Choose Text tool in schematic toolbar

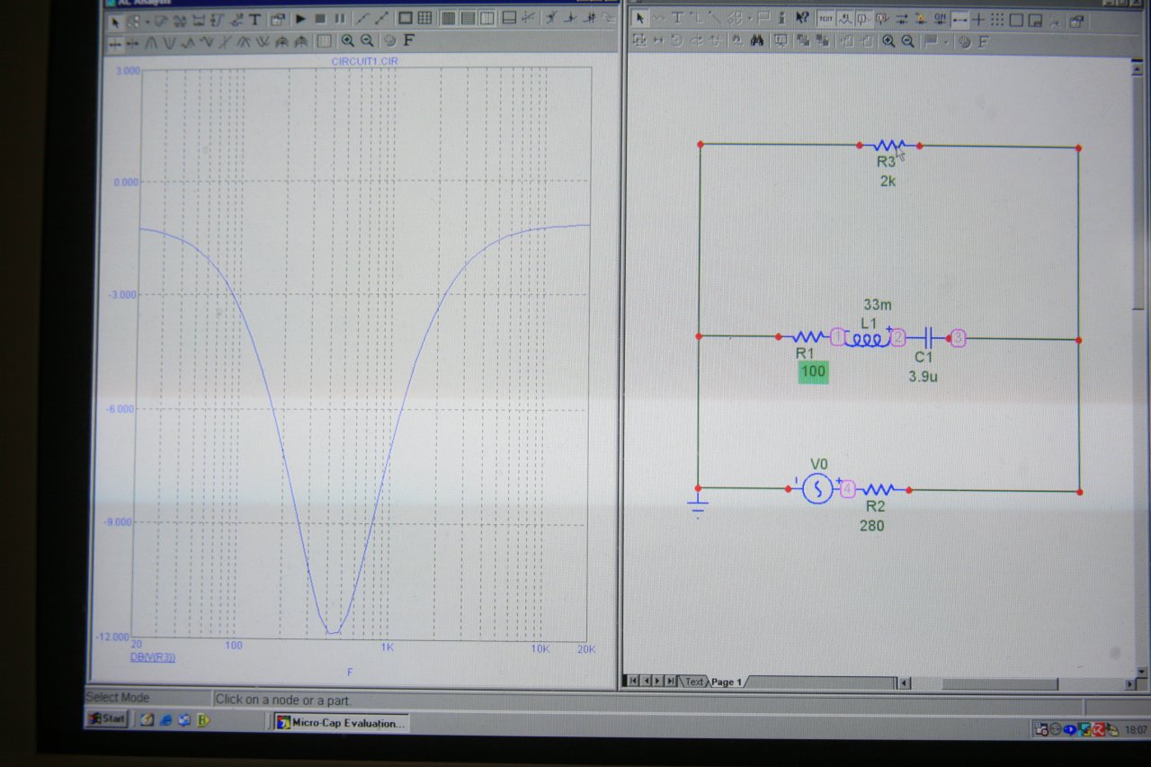click(677, 17)
